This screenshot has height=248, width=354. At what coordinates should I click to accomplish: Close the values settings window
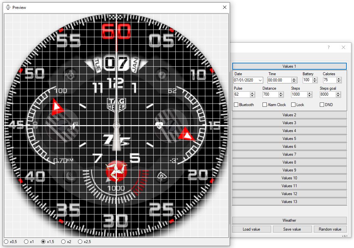[343, 47]
